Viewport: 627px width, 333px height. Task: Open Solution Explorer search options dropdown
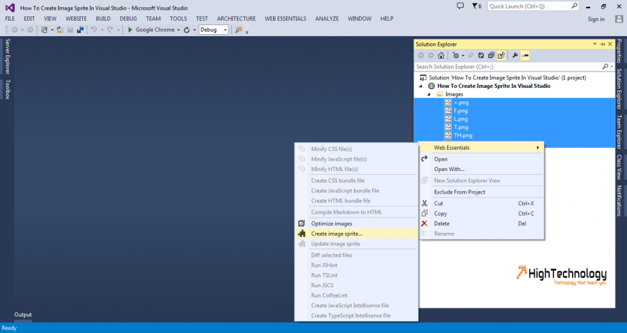tap(612, 67)
